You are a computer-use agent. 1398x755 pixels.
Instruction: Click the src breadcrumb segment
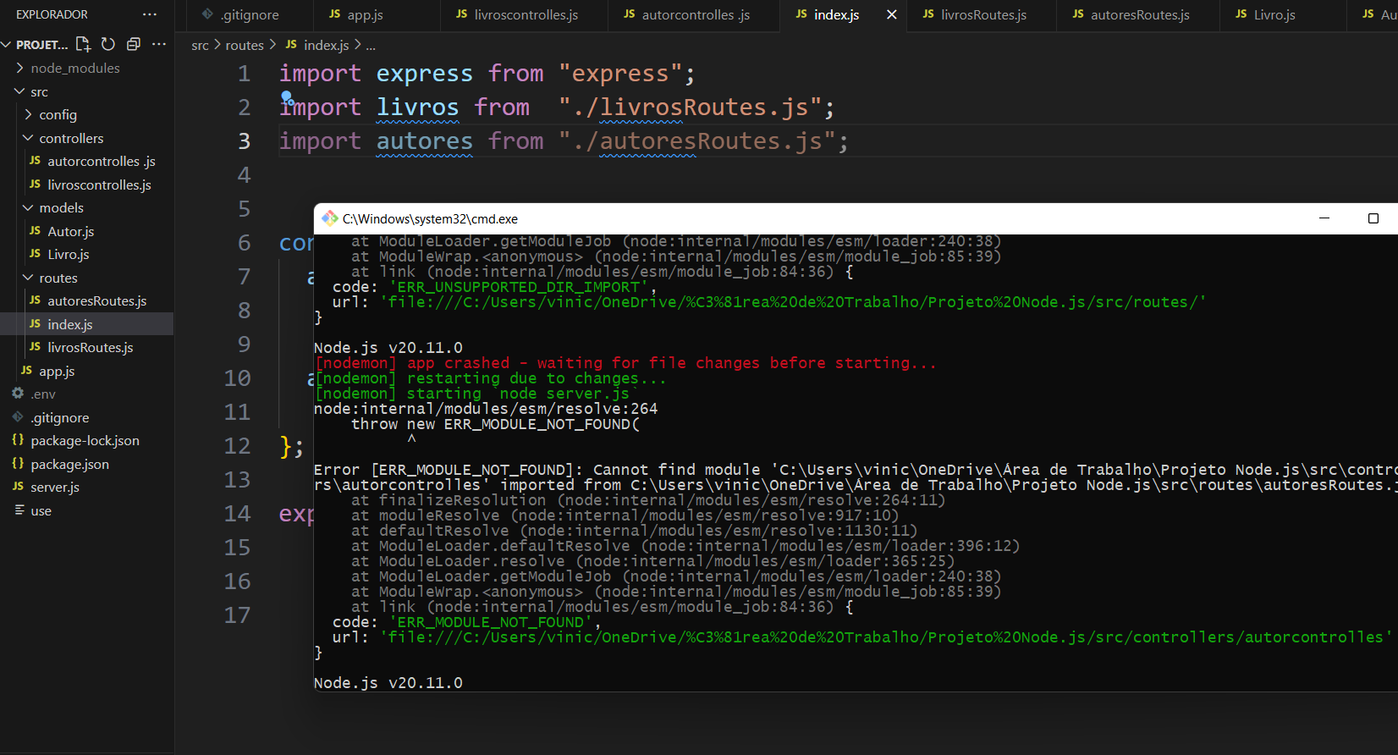pyautogui.click(x=200, y=45)
